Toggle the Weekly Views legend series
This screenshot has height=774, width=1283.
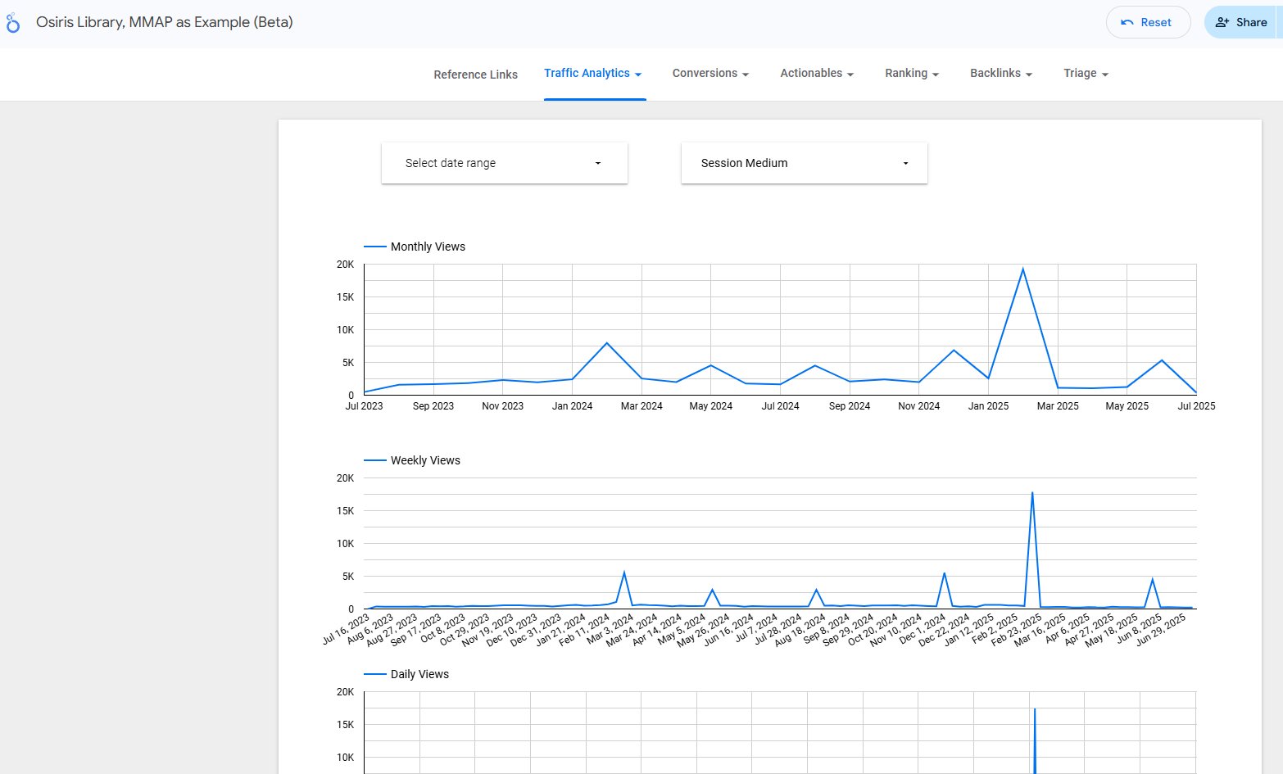click(424, 460)
